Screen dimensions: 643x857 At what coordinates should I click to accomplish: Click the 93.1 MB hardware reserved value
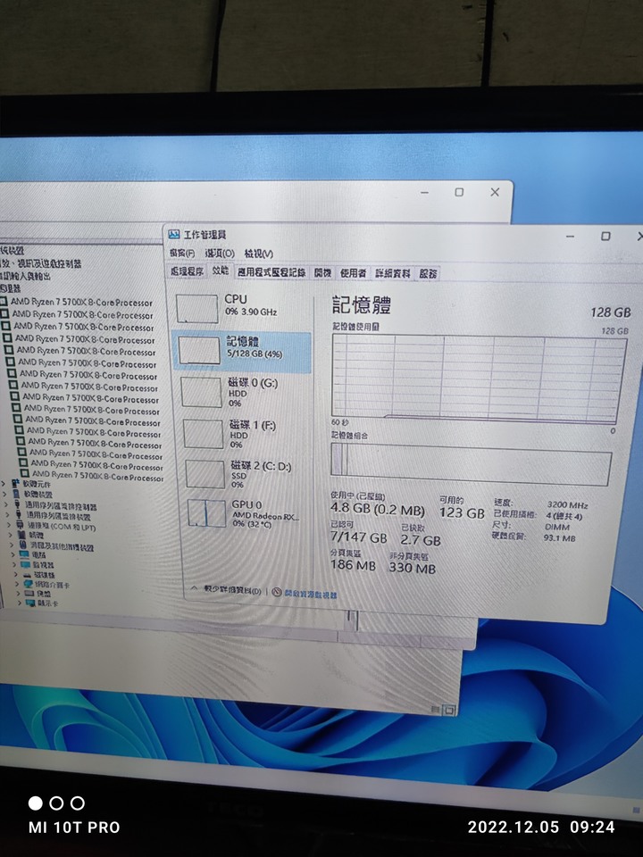pyautogui.click(x=559, y=537)
